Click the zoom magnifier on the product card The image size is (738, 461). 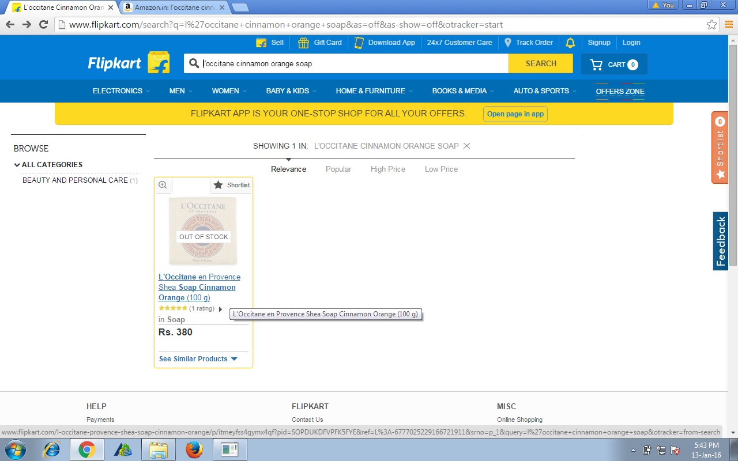(163, 185)
